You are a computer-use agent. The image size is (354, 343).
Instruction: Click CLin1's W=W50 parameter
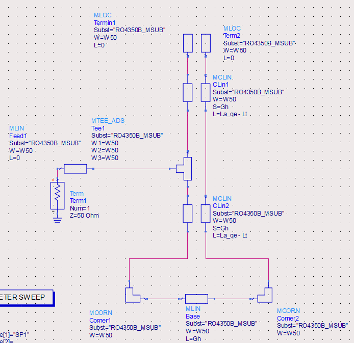[224, 99]
